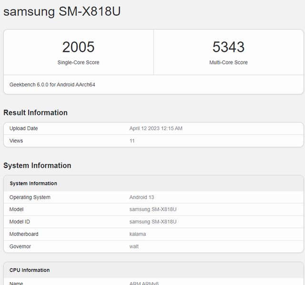Click the CPU Information table header
The height and width of the screenshot is (285, 305).
[x=30, y=270]
